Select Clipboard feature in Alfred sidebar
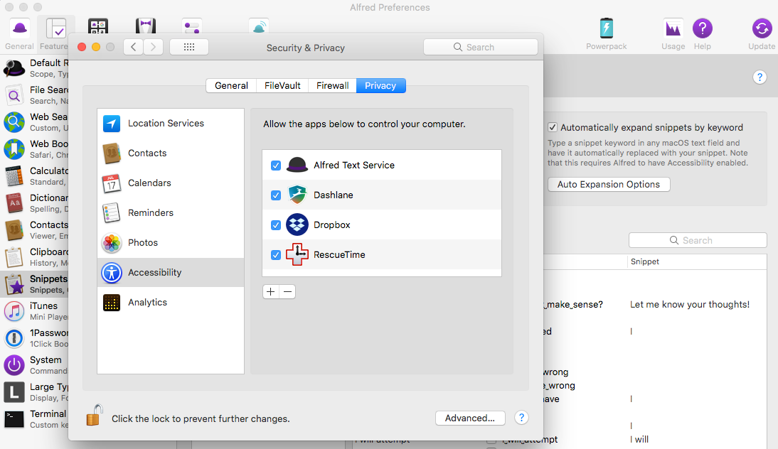 tap(34, 256)
